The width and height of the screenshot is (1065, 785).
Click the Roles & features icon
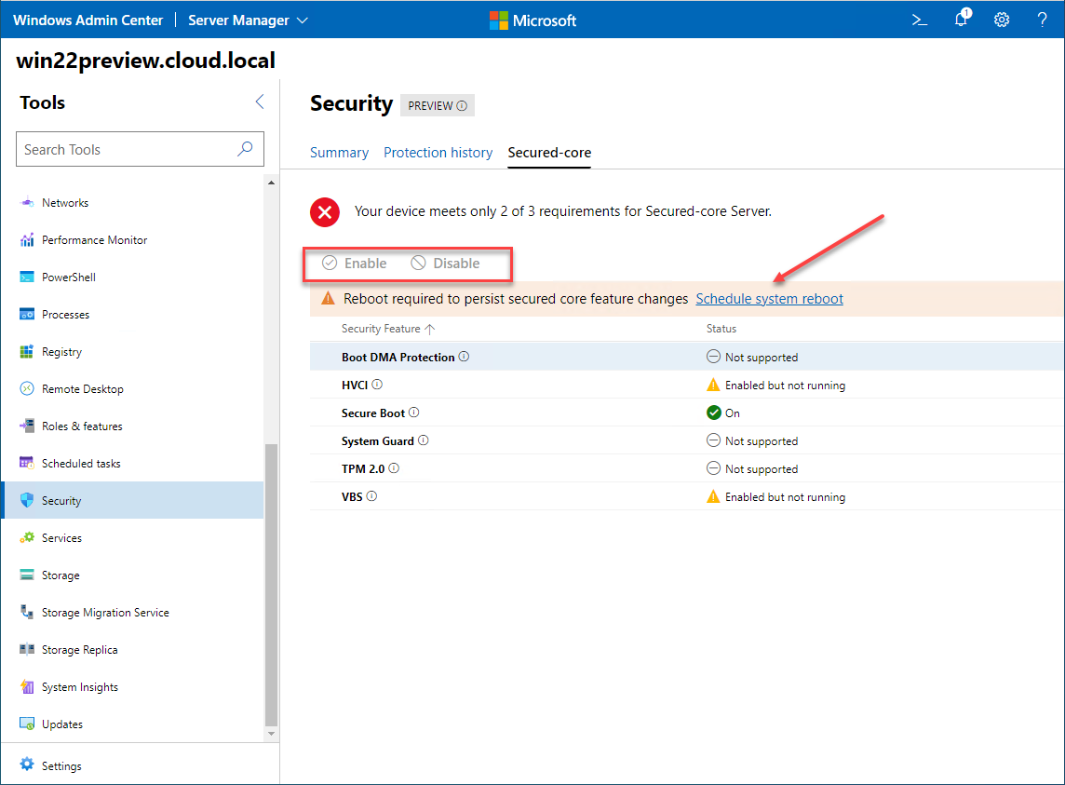click(26, 426)
